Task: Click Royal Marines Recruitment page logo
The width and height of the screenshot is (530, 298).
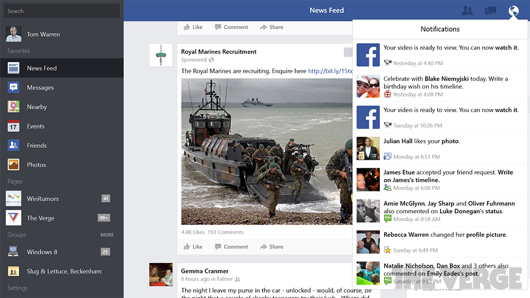Action: pos(161,55)
